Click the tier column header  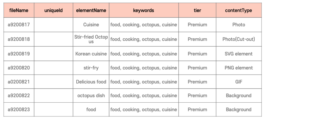[197, 11]
